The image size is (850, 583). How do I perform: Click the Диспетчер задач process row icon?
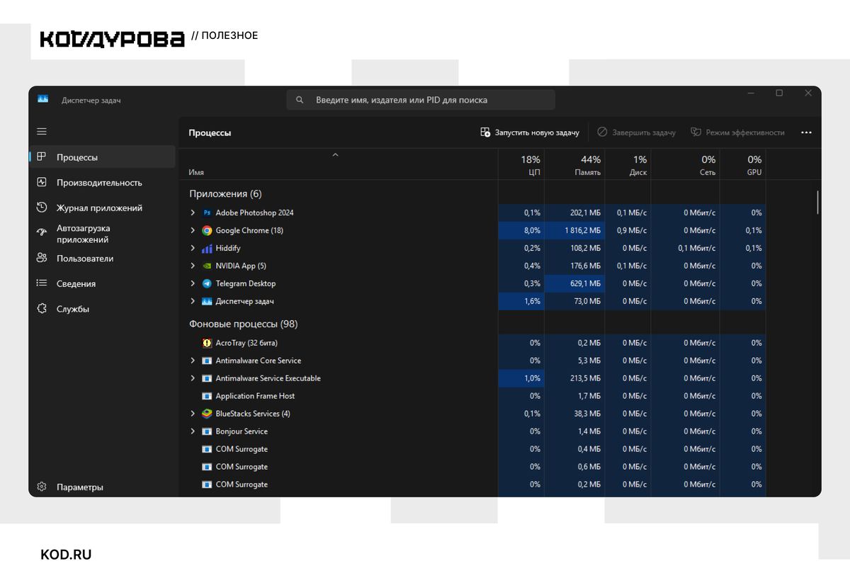(x=207, y=301)
